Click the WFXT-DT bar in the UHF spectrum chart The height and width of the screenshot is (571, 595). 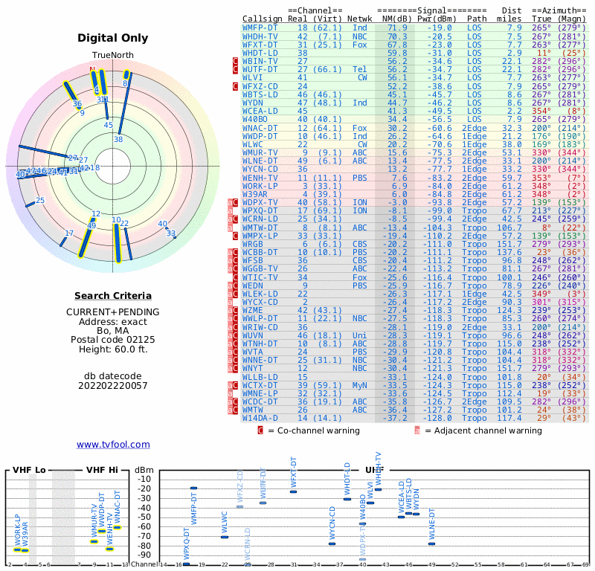coord(293,491)
